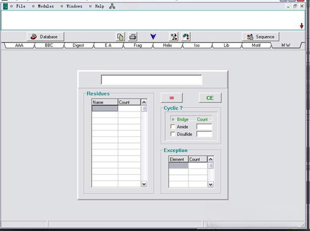Open the Sequence button
Screen dimensions: 310x231
pyautogui.click(x=260, y=37)
